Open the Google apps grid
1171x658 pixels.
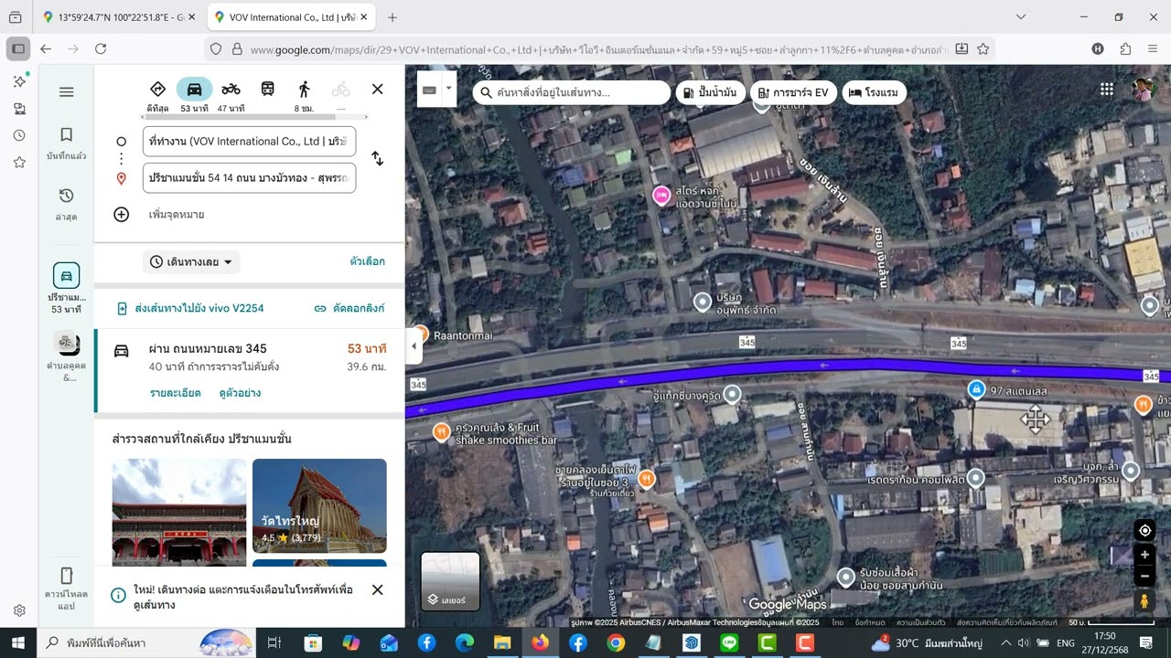click(1107, 90)
